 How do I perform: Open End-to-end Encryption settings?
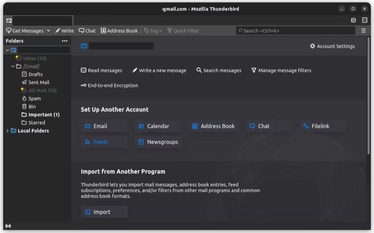(109, 86)
